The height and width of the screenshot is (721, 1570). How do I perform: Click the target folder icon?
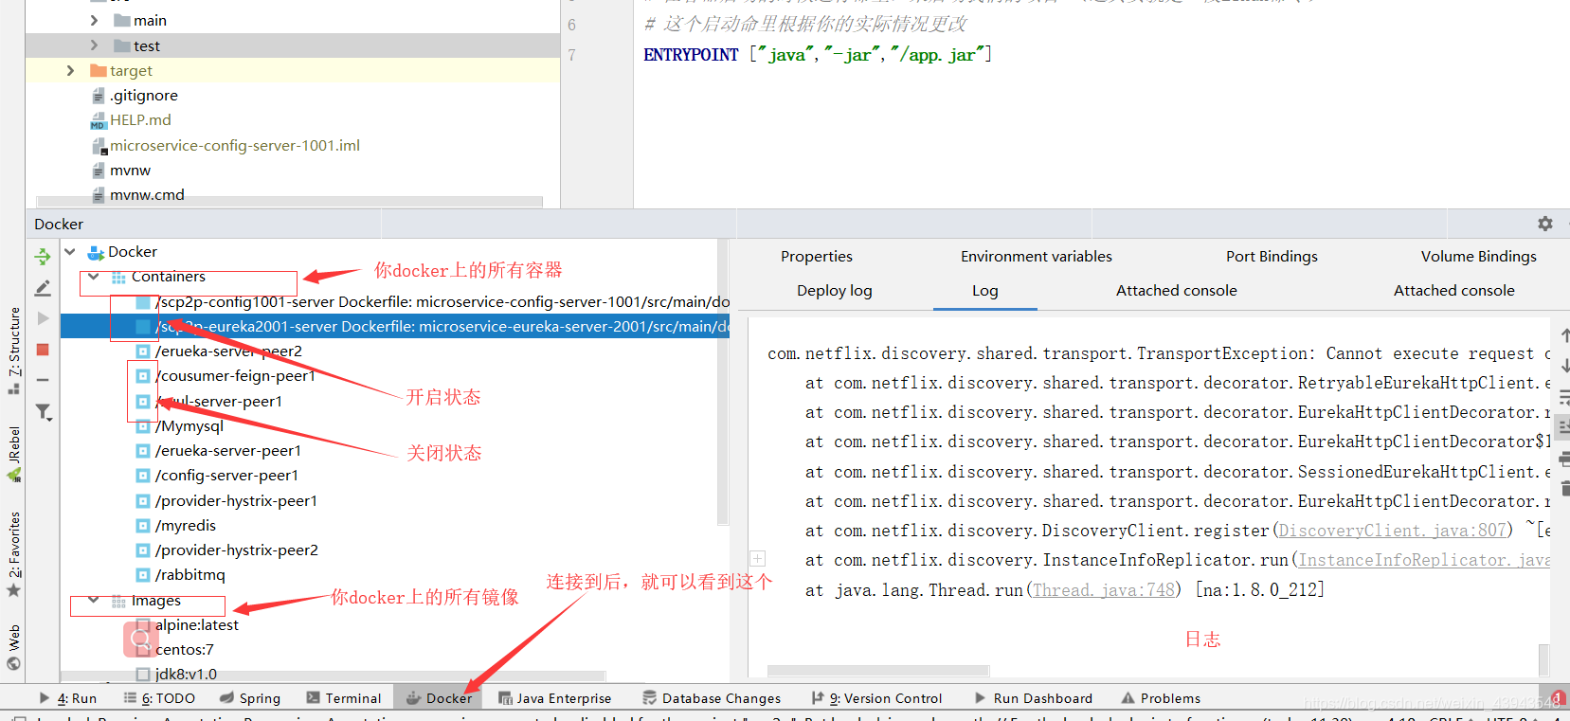pos(98,71)
